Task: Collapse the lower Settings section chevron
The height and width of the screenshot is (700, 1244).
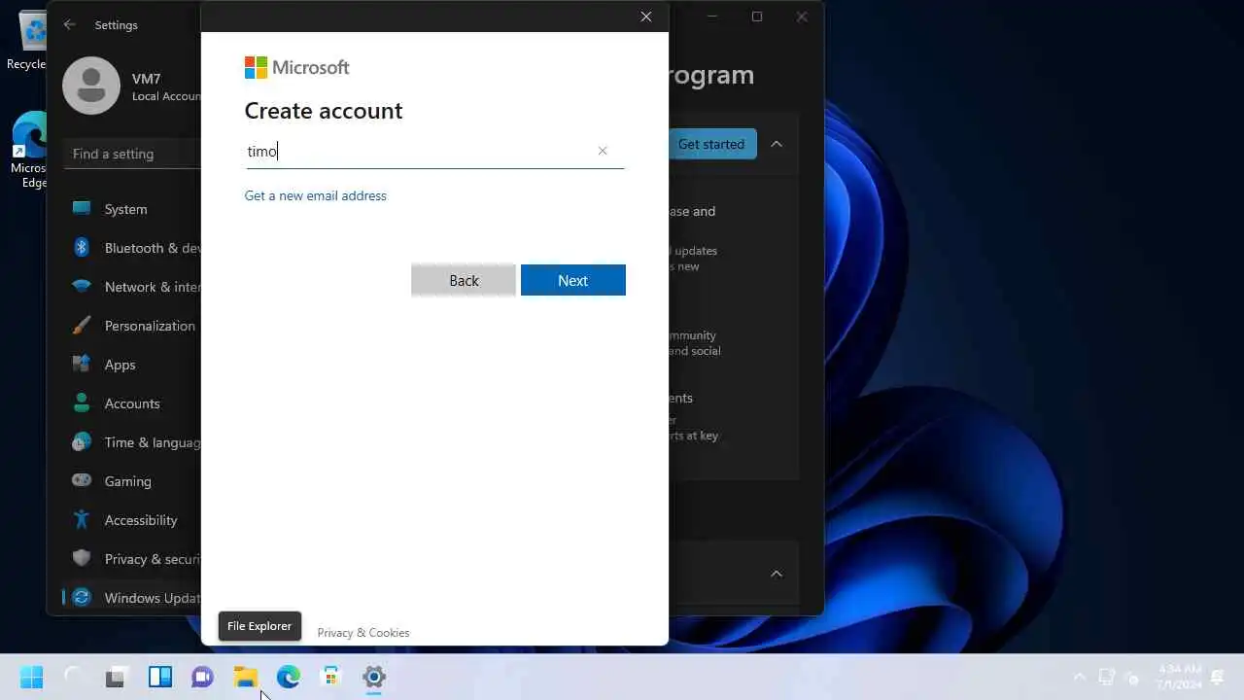Action: tap(777, 574)
